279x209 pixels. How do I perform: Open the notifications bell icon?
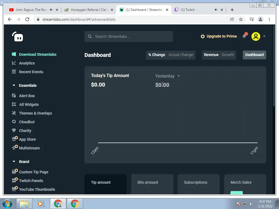(244, 36)
